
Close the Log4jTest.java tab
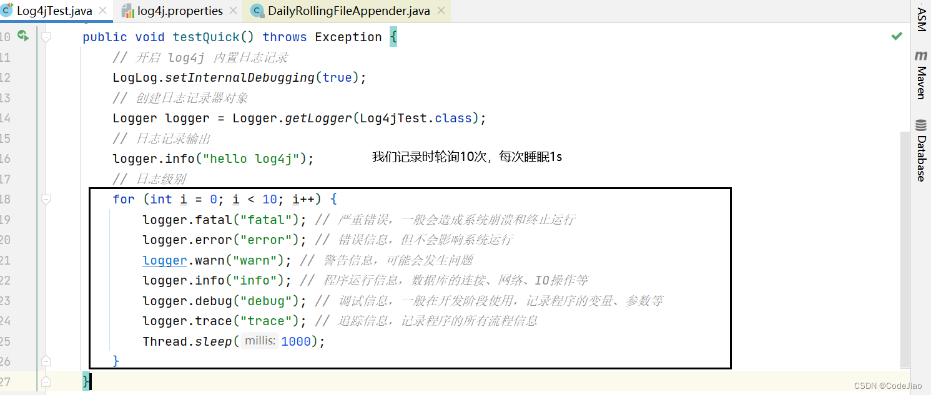click(x=103, y=11)
